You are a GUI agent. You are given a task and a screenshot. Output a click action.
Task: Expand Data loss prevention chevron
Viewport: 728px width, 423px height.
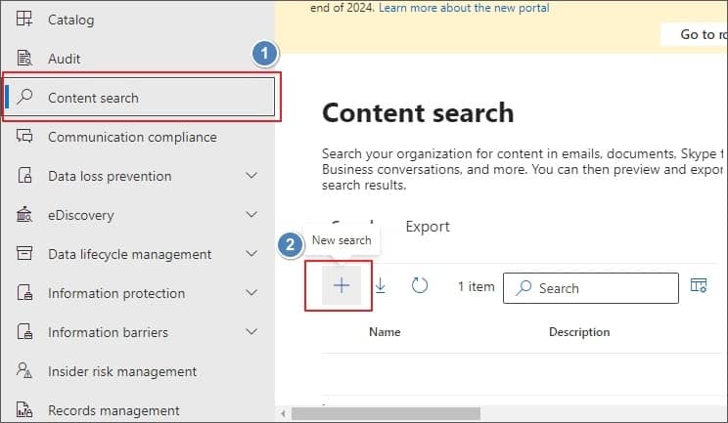(251, 176)
